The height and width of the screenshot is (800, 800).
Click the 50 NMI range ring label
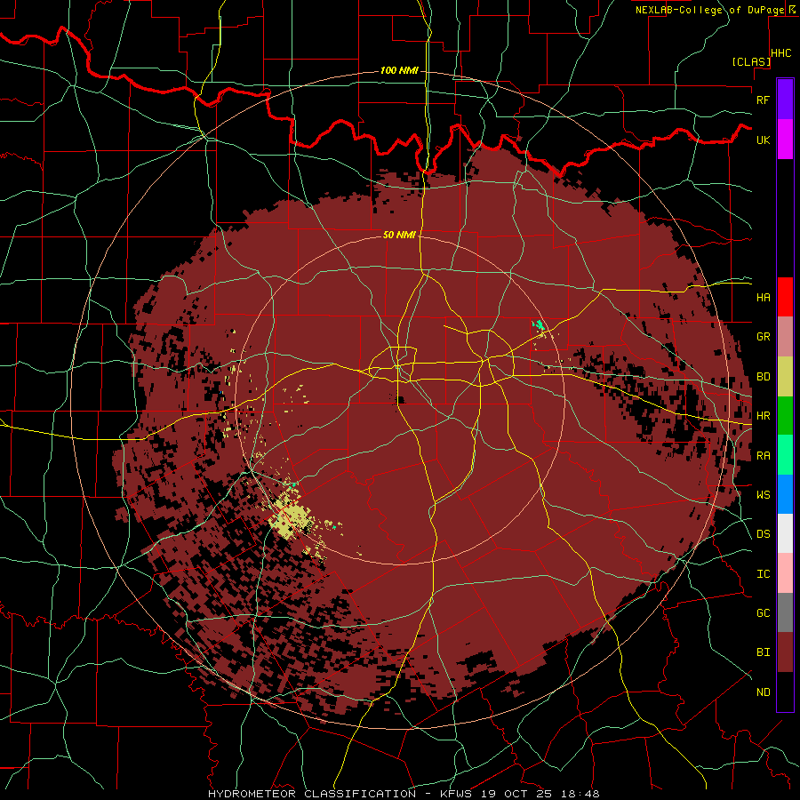click(x=399, y=235)
